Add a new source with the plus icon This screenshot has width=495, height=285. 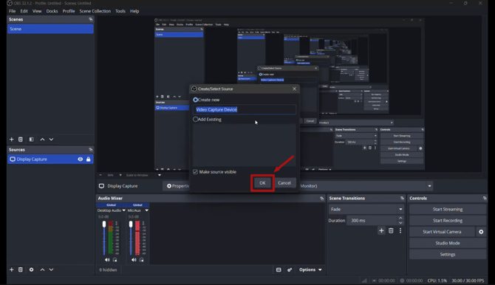(12, 269)
